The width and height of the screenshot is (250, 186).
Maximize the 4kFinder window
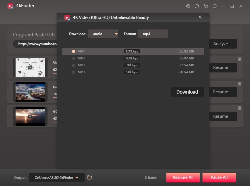click(x=232, y=6)
